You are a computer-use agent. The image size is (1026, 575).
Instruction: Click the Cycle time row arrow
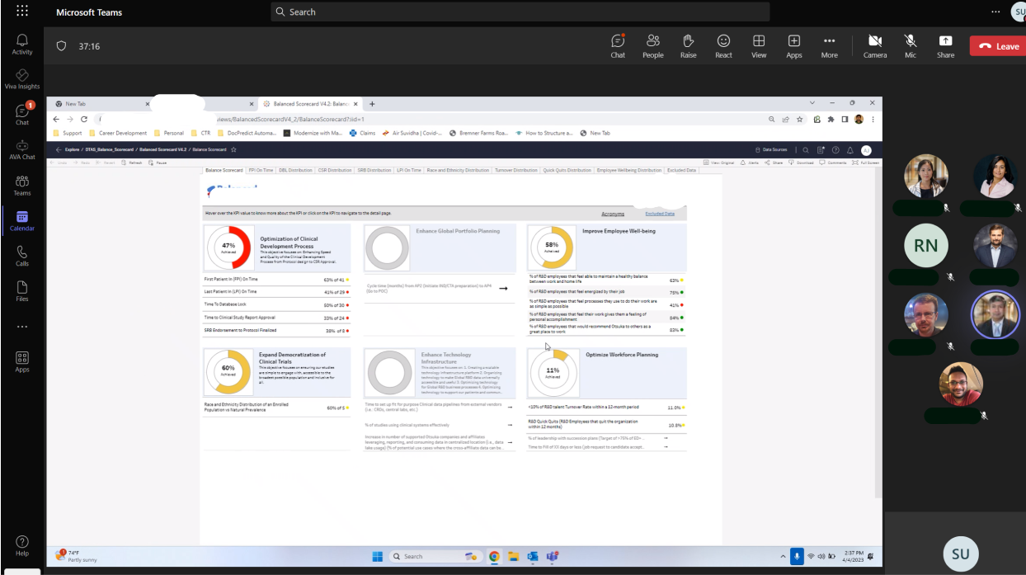pyautogui.click(x=503, y=289)
